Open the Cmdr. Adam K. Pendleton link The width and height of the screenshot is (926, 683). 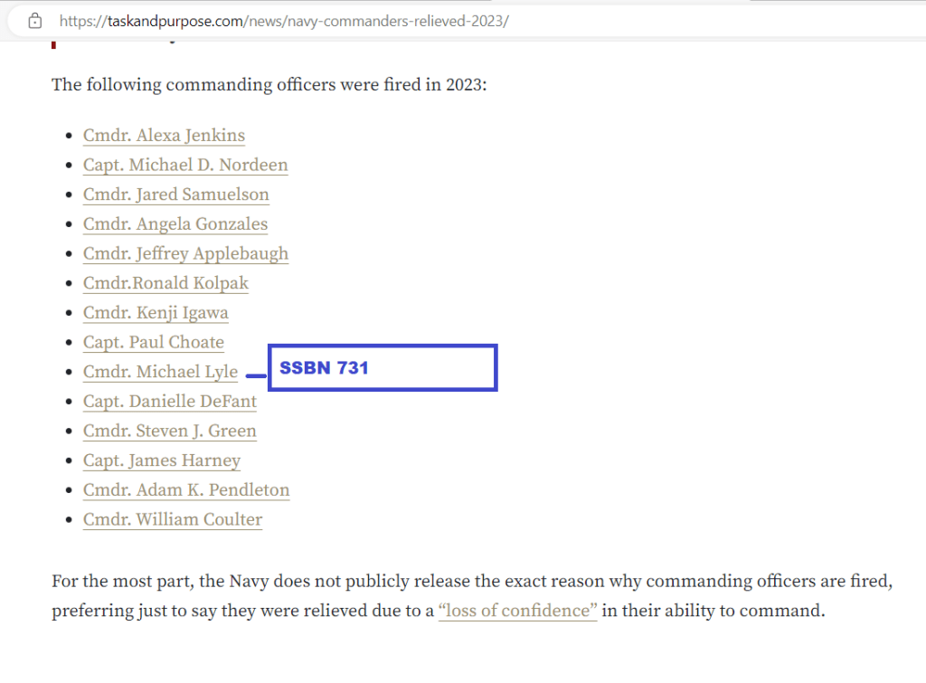point(186,490)
